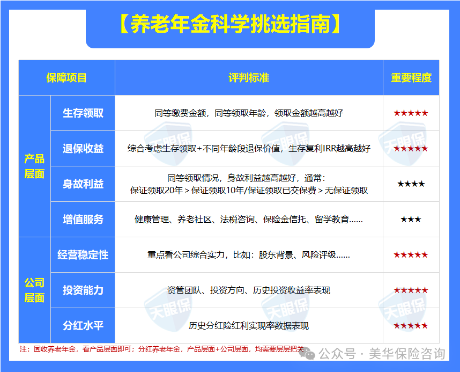Select the 产品层面 section label

34,163
